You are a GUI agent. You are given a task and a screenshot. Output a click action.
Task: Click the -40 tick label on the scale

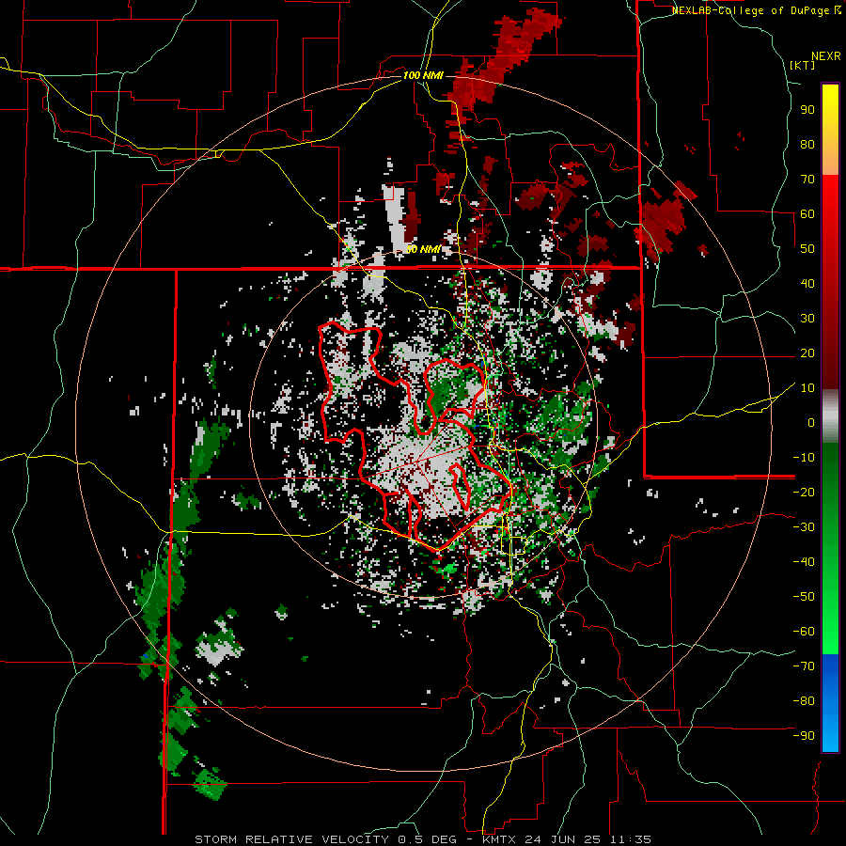pos(804,562)
